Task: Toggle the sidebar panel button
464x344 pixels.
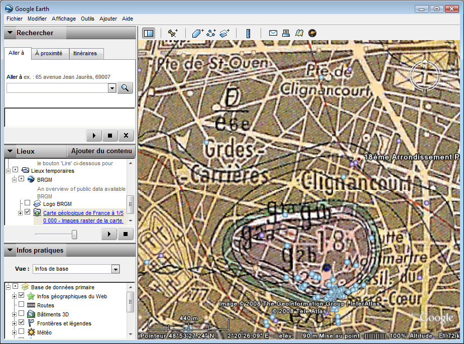Action: [x=149, y=33]
